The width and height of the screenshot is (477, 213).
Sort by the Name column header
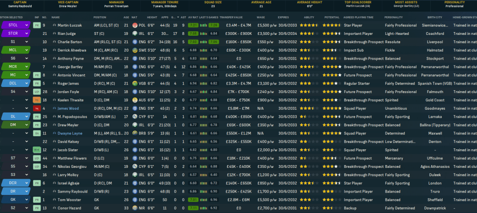(x=56, y=17)
